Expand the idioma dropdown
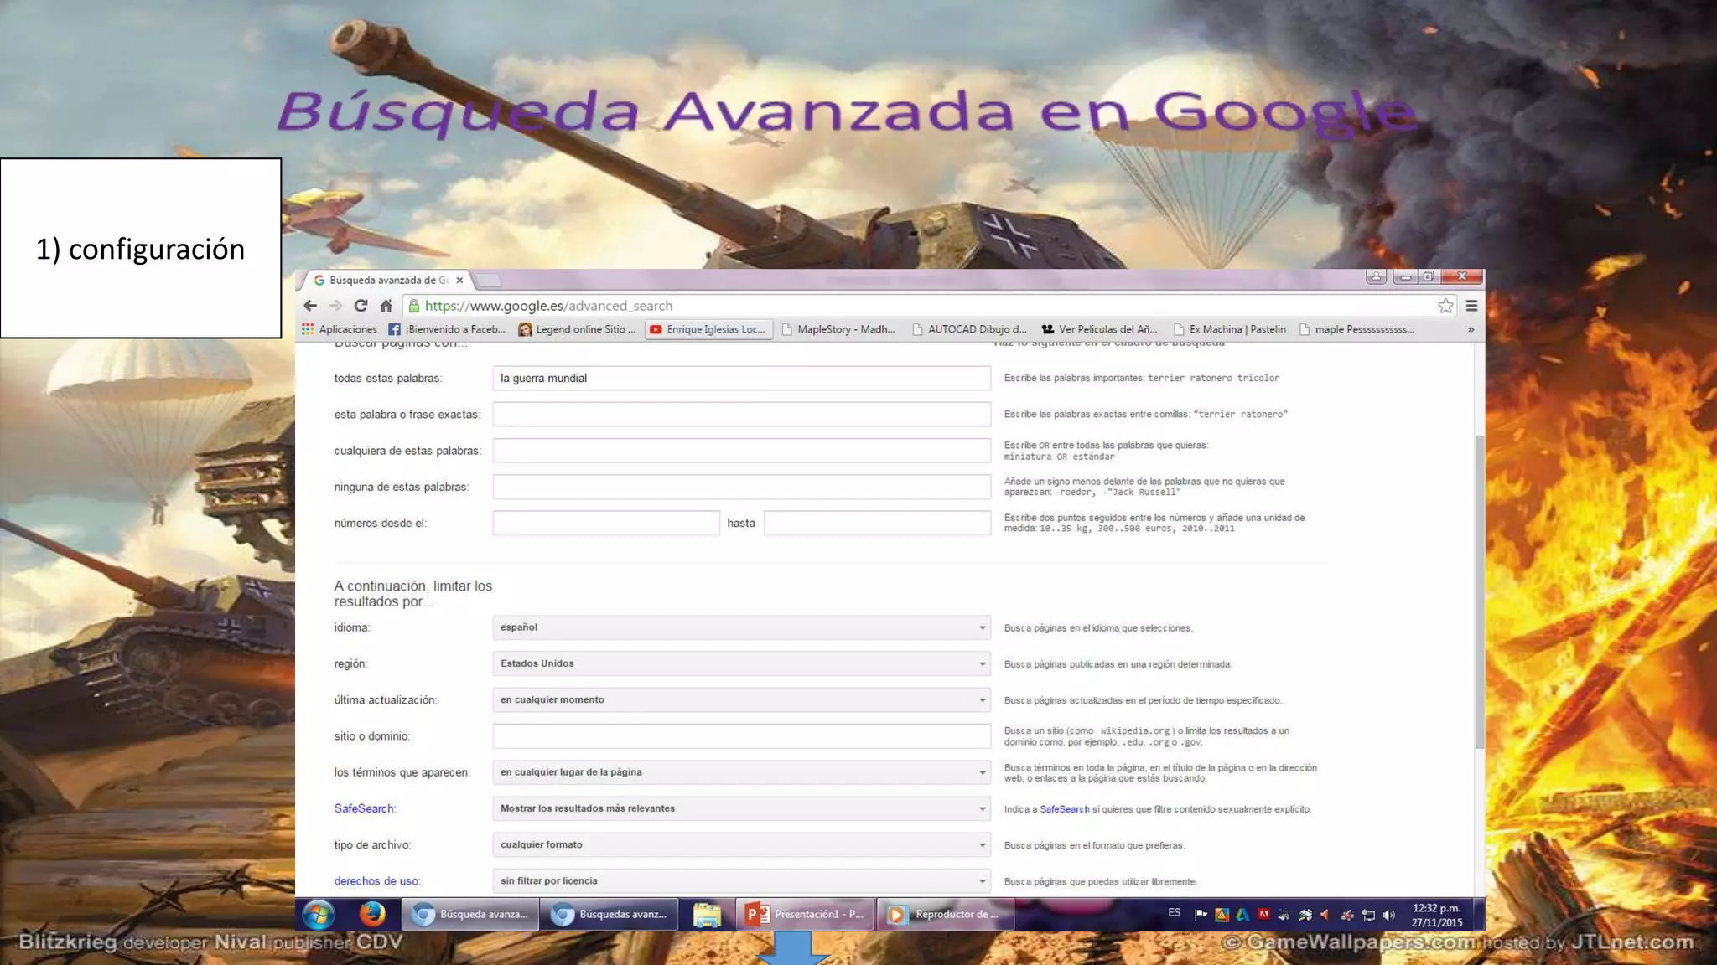 click(741, 627)
